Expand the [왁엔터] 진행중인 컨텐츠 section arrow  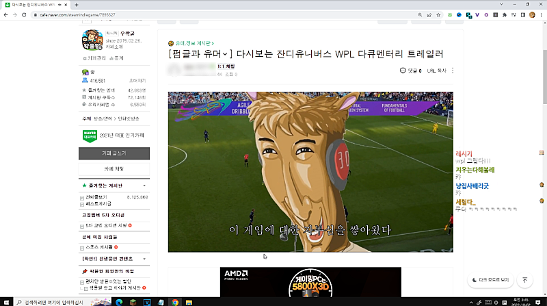[x=144, y=259]
